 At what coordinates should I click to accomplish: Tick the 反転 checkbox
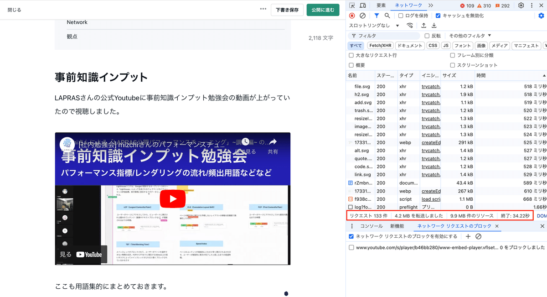tap(427, 36)
